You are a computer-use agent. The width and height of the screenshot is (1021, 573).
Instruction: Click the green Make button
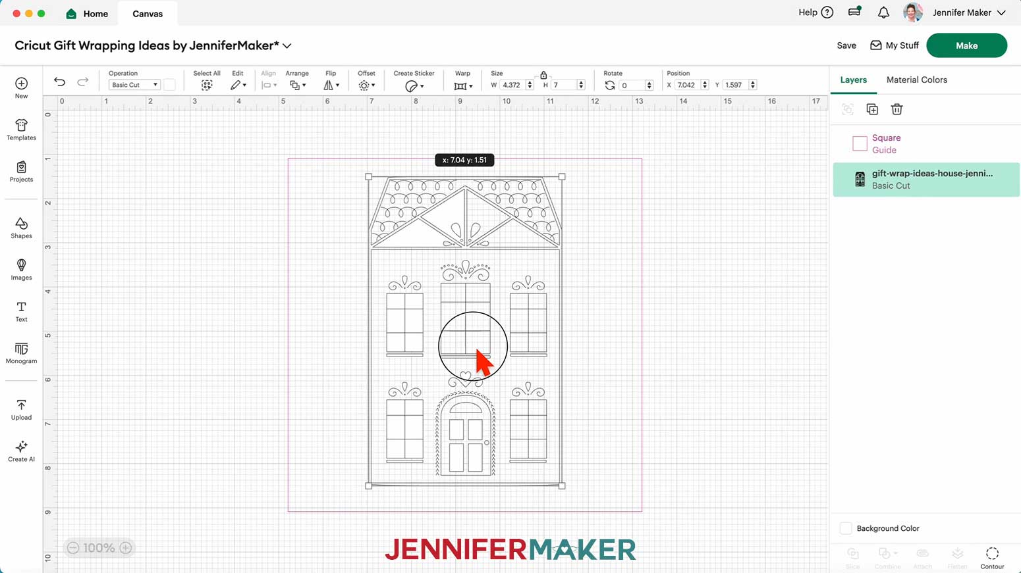(x=966, y=45)
